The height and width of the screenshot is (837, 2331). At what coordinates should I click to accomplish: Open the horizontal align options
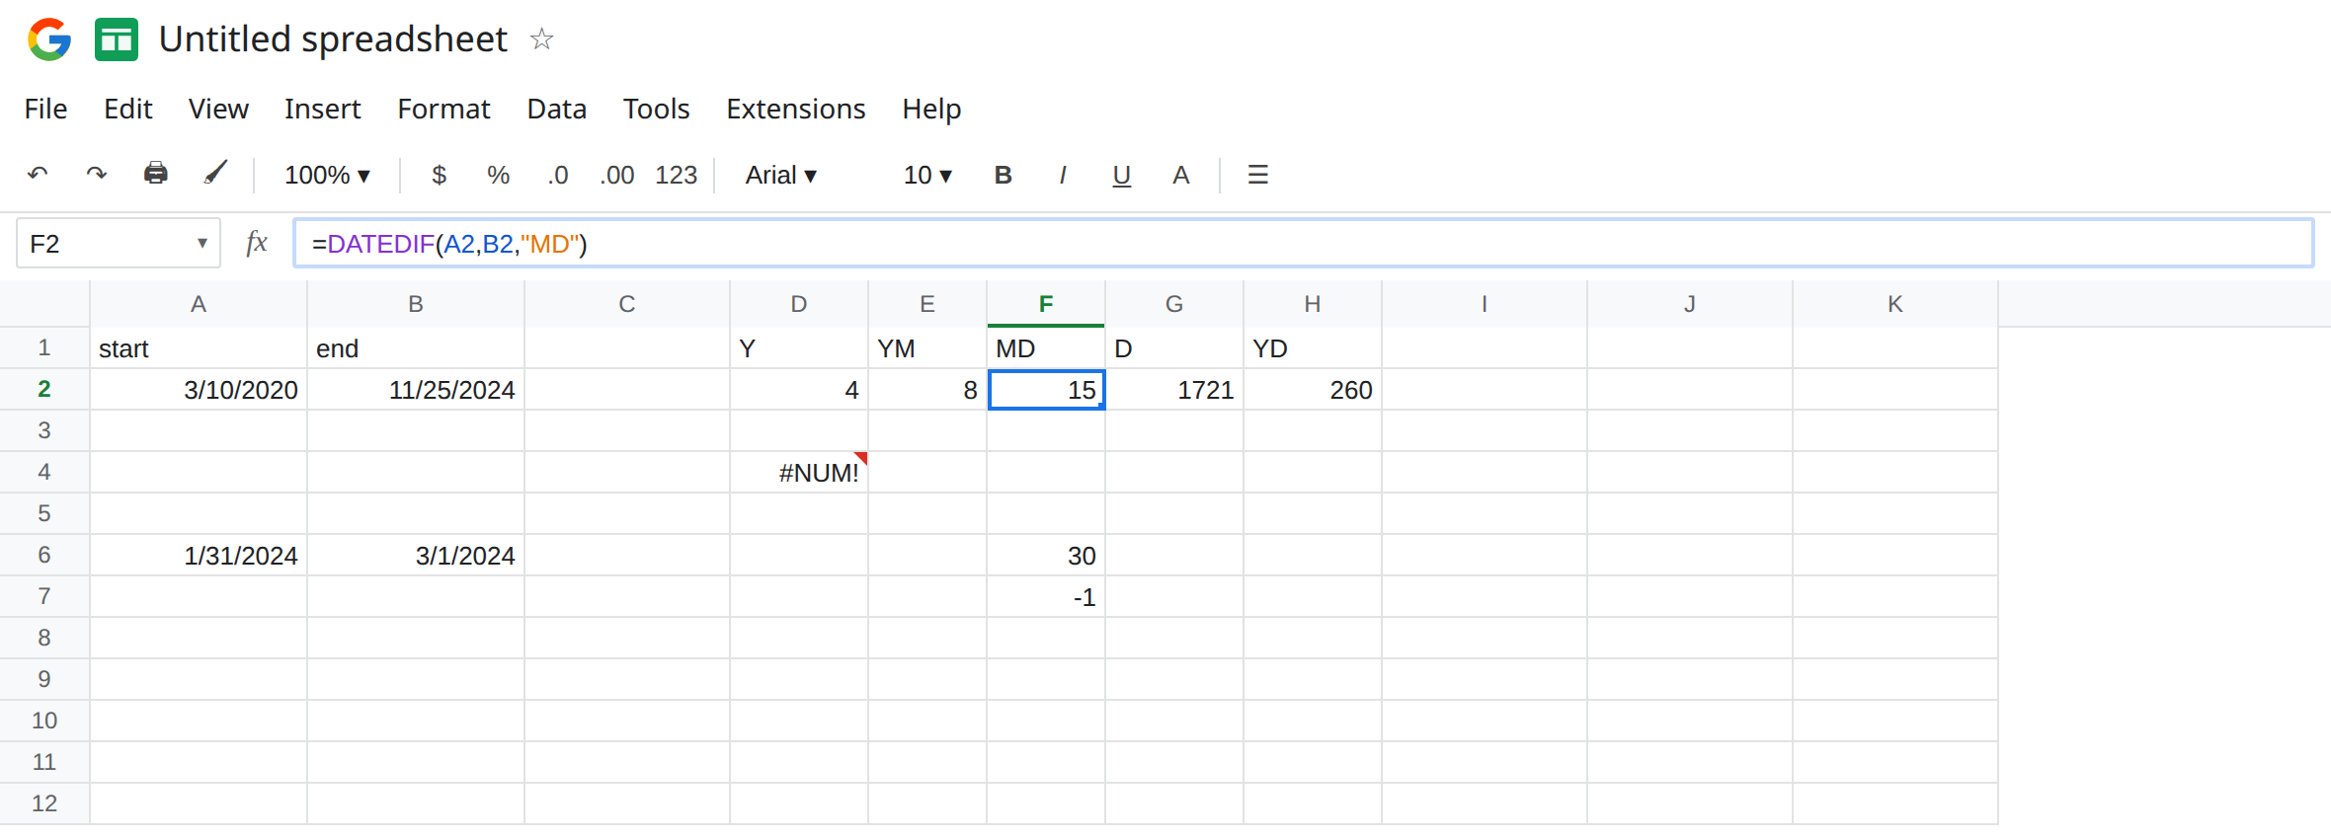[1258, 175]
